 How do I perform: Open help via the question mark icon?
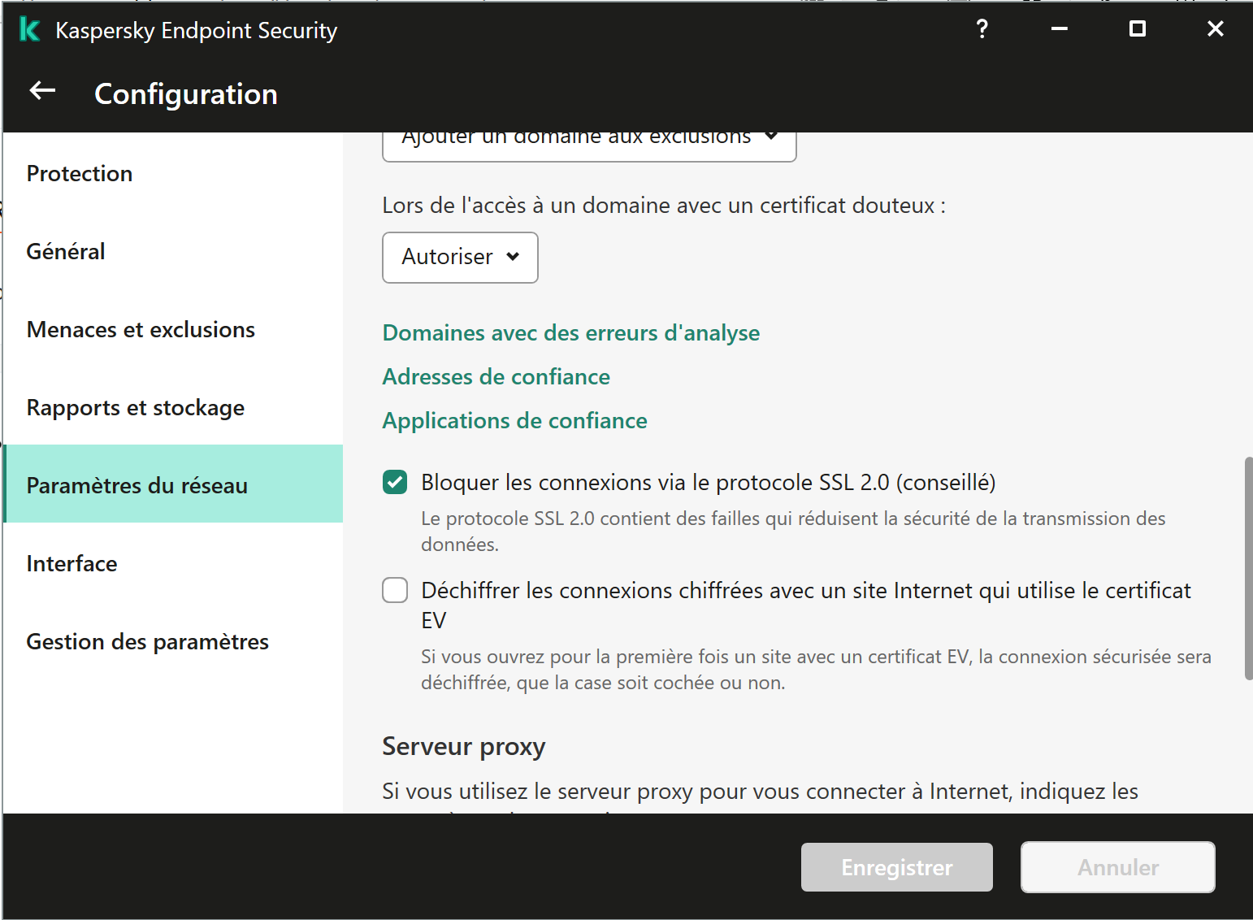coord(982,29)
